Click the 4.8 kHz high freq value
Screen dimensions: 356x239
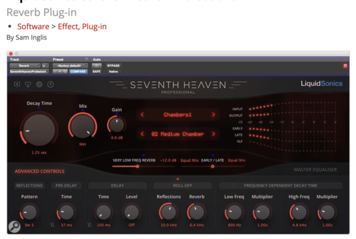pos(299,225)
